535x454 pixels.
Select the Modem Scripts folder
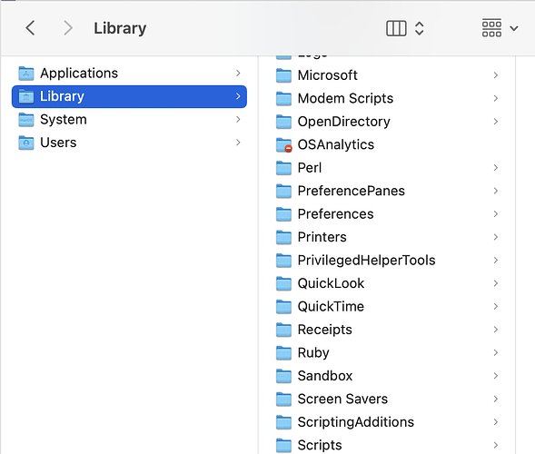(388, 99)
